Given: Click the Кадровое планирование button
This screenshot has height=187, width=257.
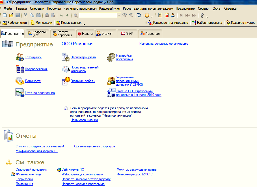Looking at the screenshot, I should pyautogui.click(x=168, y=23).
